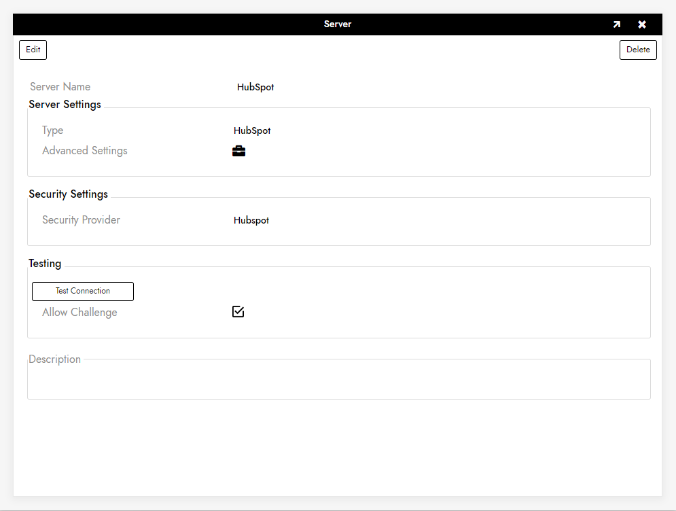The width and height of the screenshot is (676, 511).
Task: Click the Server Settings section heading
Action: click(x=65, y=105)
